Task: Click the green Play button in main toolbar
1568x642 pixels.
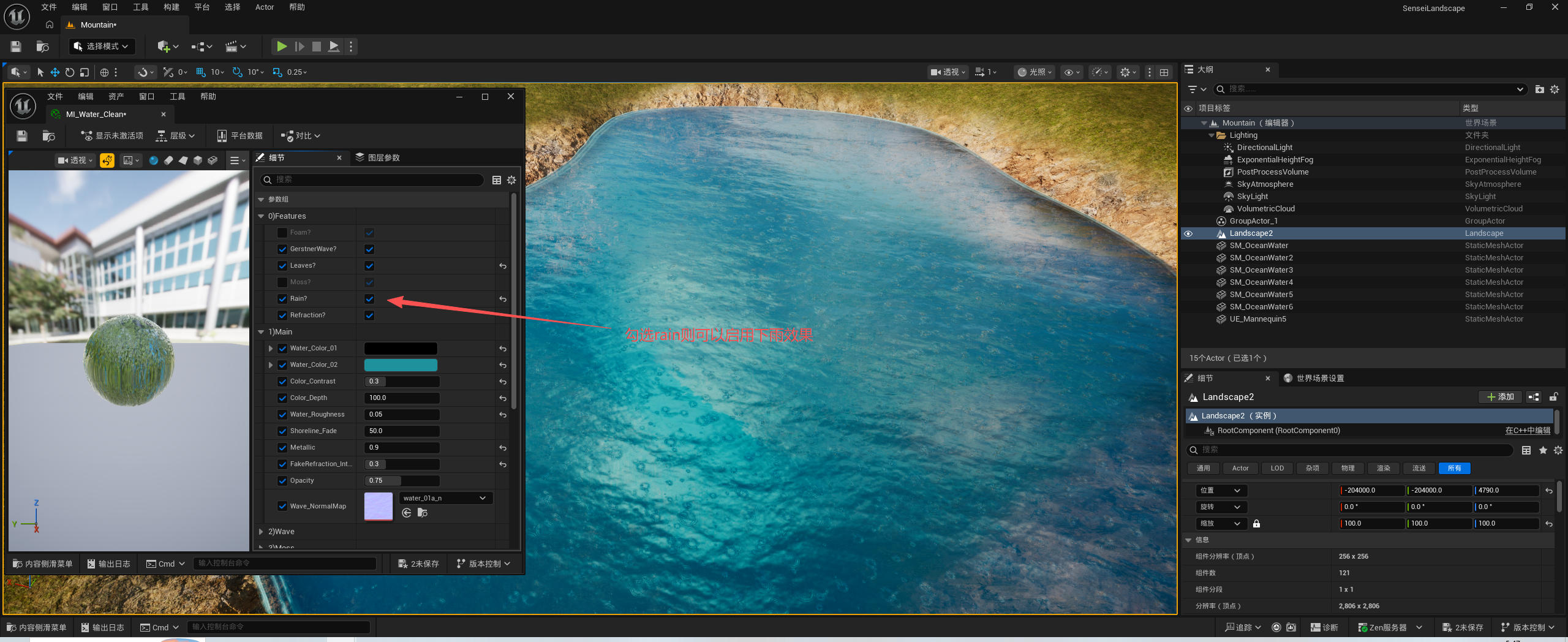Action: tap(281, 47)
